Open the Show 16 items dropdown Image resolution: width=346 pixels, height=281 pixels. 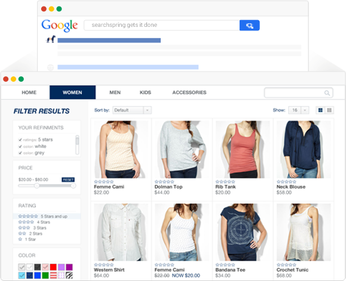coord(299,110)
